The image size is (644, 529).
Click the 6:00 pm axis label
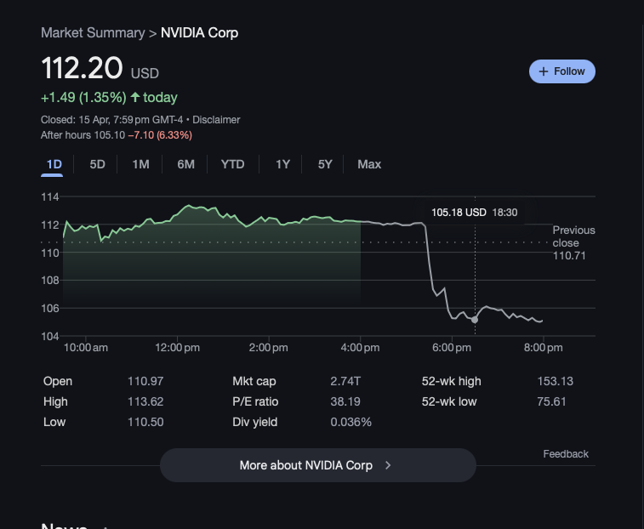452,348
